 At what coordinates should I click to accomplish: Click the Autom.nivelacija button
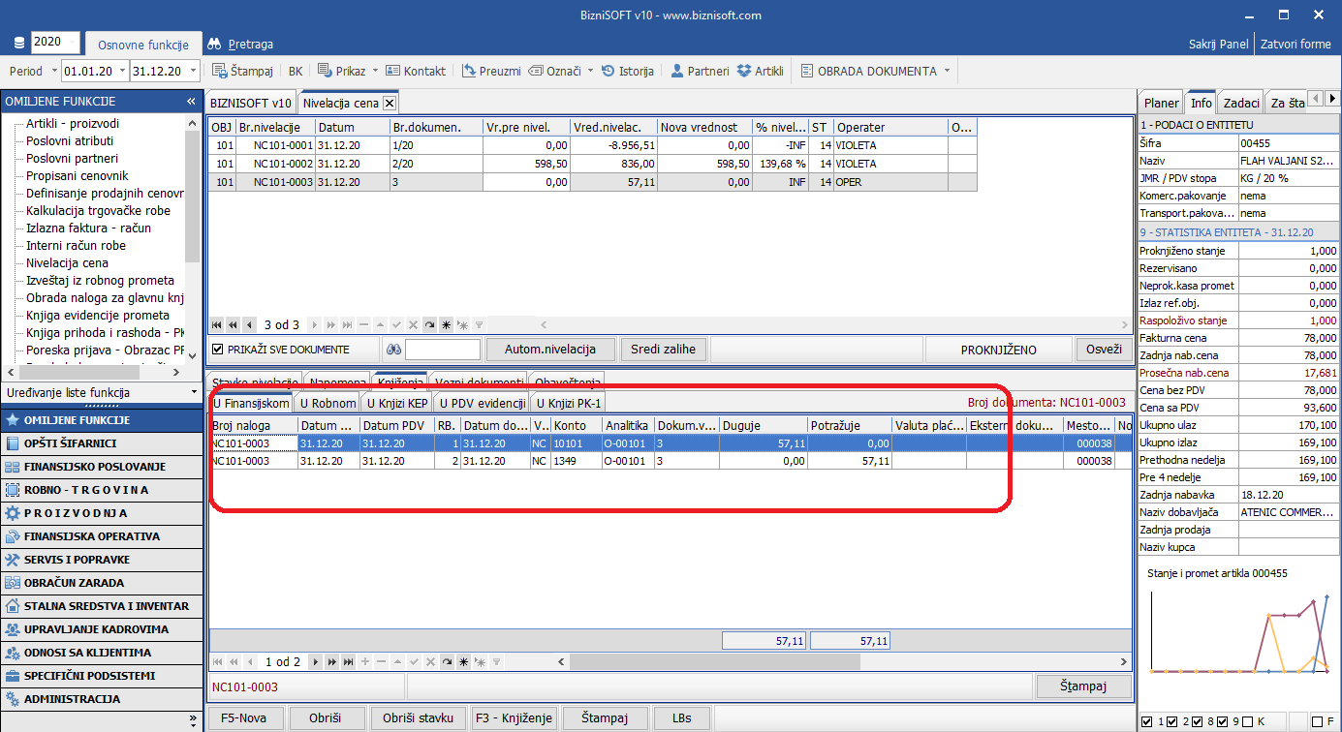coord(550,350)
